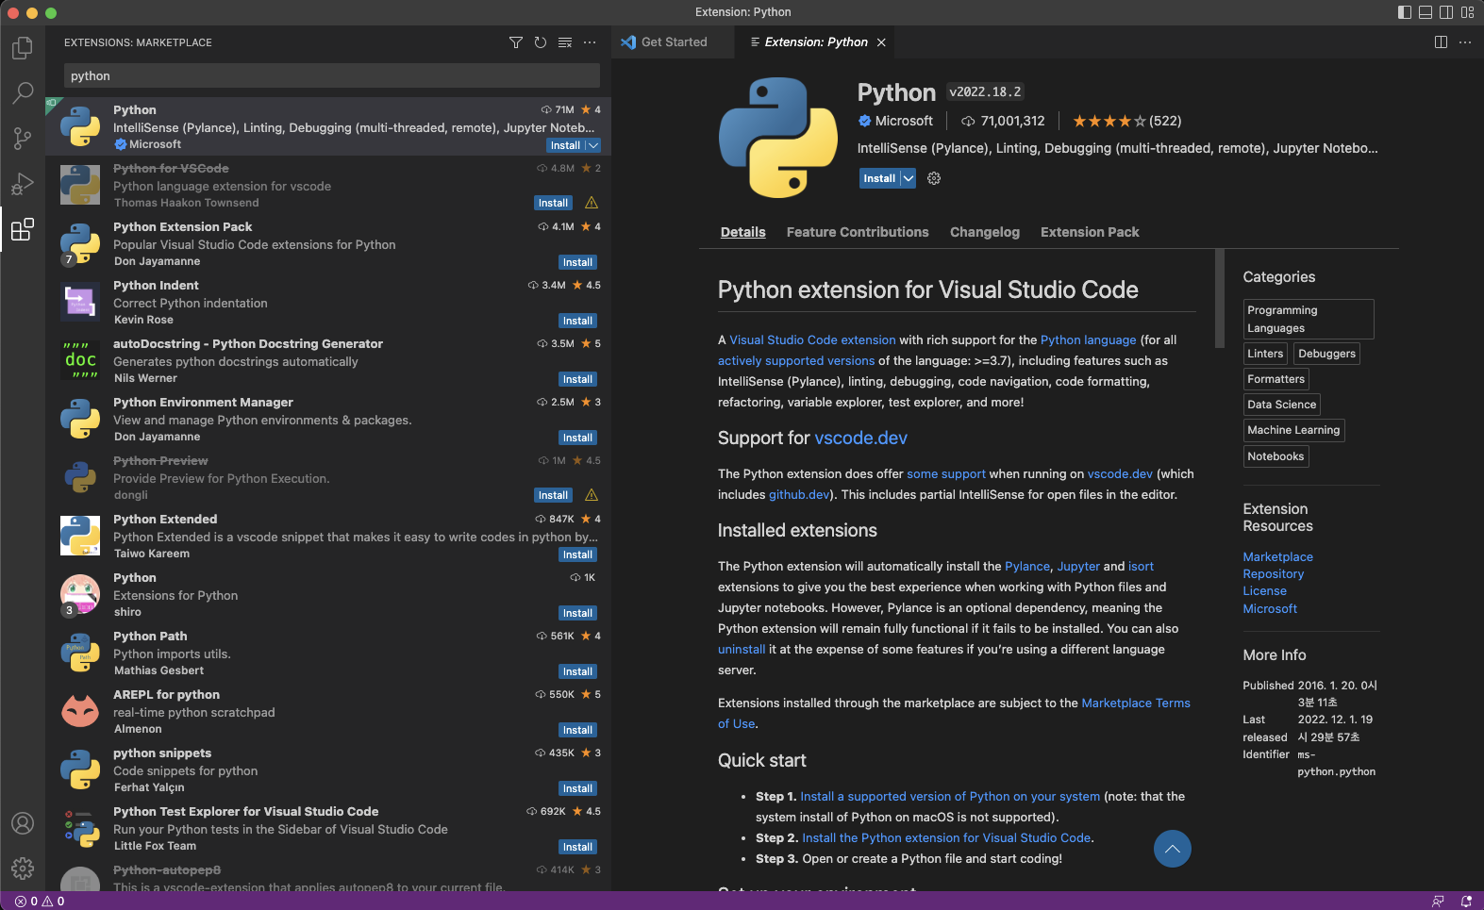Open the Source Control view

[23, 138]
